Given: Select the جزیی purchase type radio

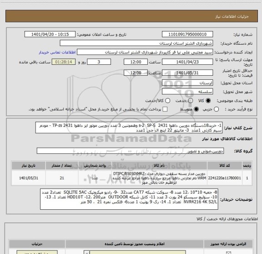Looking at the screenshot, I should pyautogui.click(x=217, y=109).
